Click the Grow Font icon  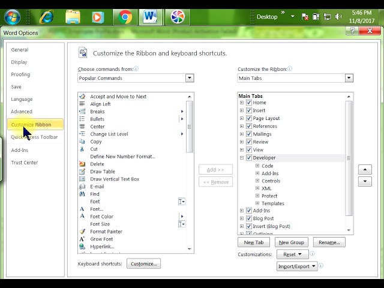pos(82,239)
